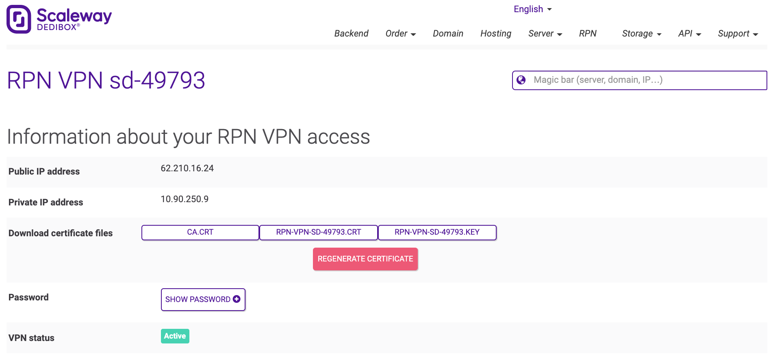Expand the Order dropdown menu
773x354 pixels.
[x=400, y=34]
